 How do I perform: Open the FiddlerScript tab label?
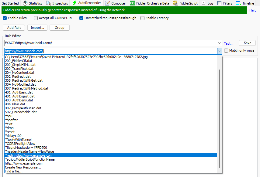pos(189,3)
